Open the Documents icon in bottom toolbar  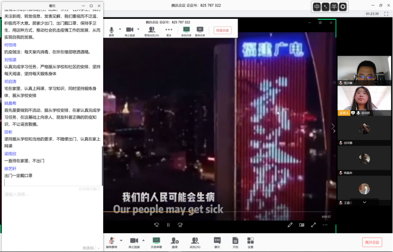coord(235,242)
